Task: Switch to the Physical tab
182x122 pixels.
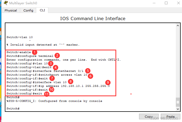Action: point(11,10)
